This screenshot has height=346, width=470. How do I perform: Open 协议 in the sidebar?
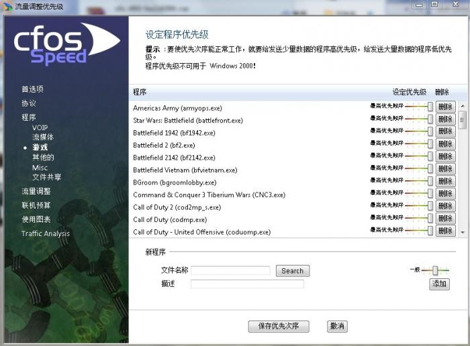[x=29, y=103]
